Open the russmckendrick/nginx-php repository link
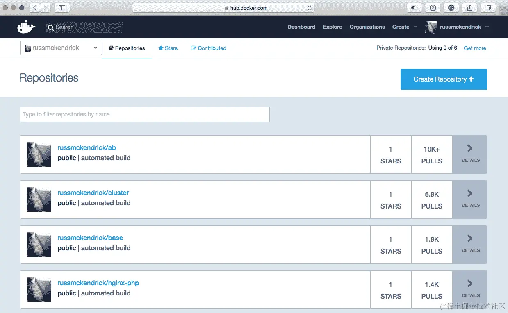This screenshot has height=313, width=508. [98, 283]
